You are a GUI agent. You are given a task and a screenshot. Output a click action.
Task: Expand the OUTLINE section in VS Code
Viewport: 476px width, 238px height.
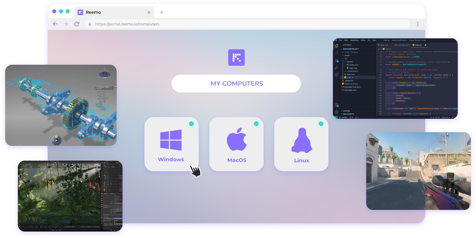coord(347,111)
